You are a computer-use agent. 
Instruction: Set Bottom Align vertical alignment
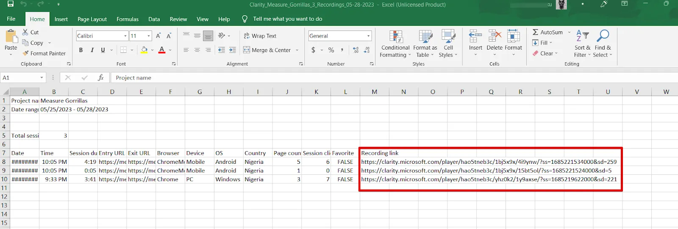point(208,36)
